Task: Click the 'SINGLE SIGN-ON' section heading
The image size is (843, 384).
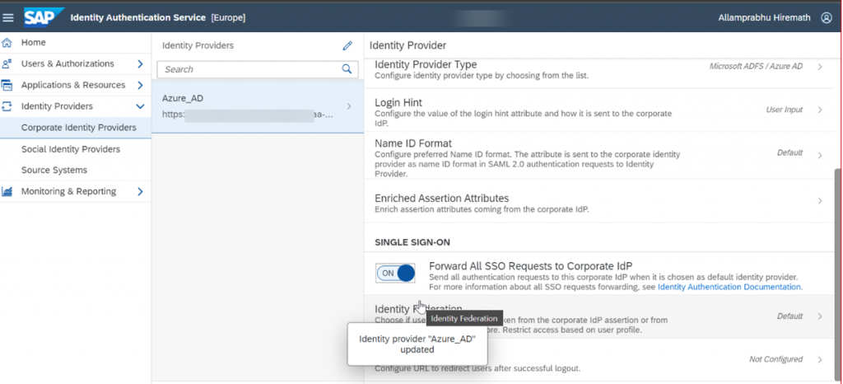Action: [412, 242]
